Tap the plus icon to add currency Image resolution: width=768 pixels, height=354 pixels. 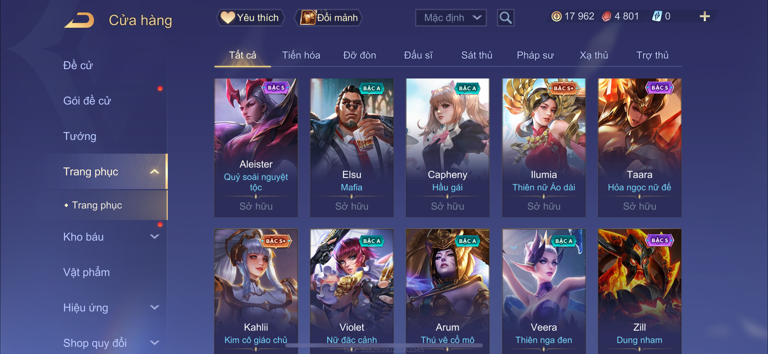[705, 16]
